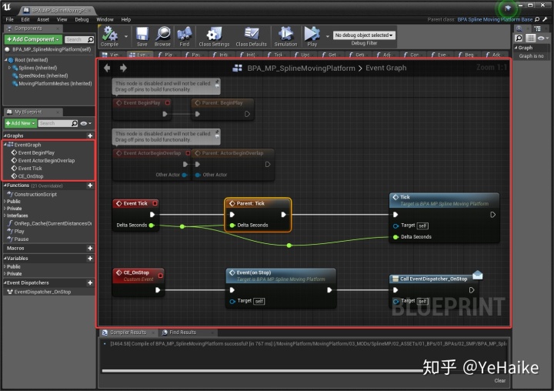
Task: Open the Debug menu
Action: click(82, 19)
